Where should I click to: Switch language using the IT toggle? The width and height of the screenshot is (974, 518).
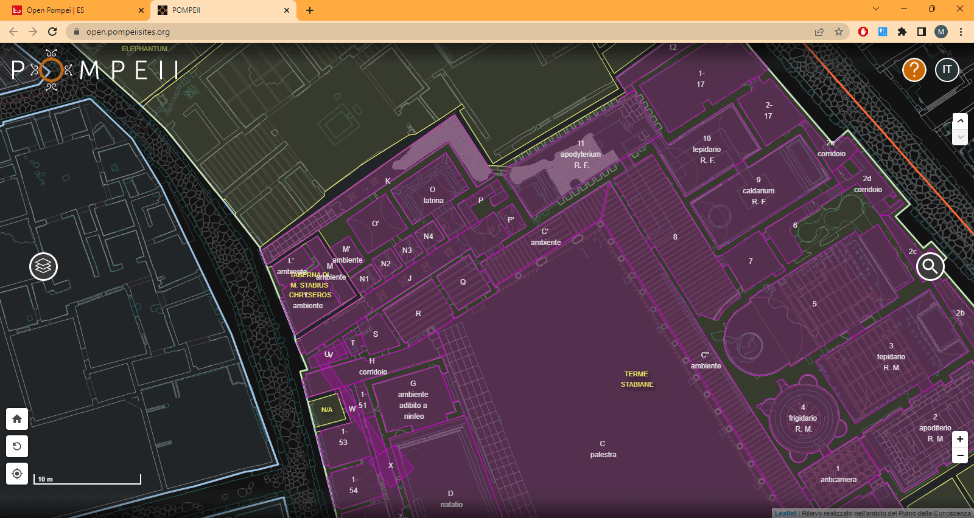[x=947, y=70]
